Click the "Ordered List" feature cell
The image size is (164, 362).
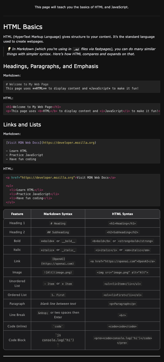17,295
